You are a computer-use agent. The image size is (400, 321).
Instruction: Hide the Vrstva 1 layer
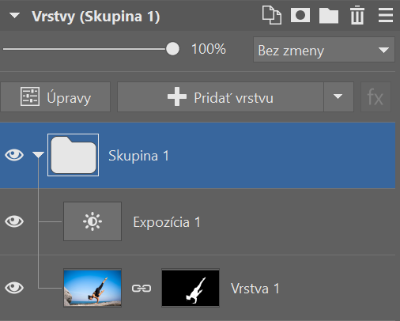click(14, 288)
